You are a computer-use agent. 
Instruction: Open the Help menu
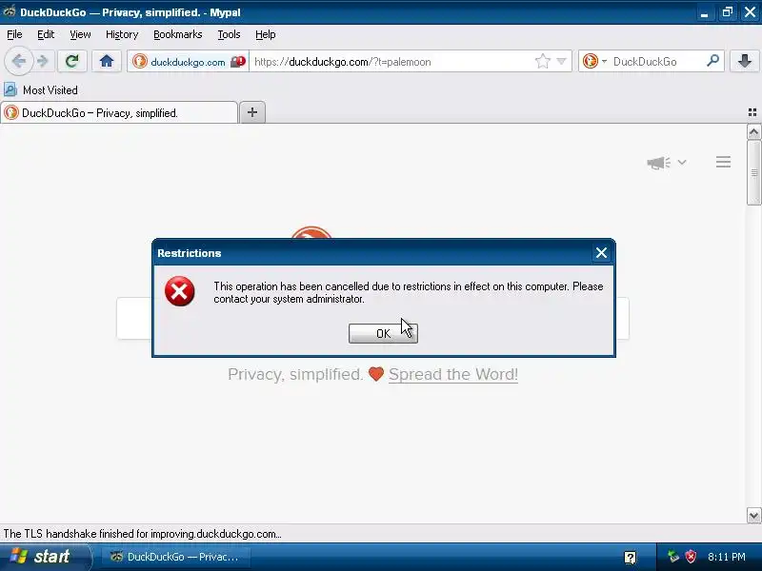coord(266,34)
